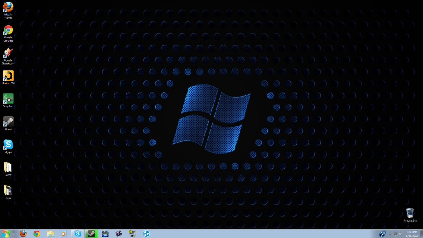
Task: Open the network status tray icon
Action: click(395, 234)
